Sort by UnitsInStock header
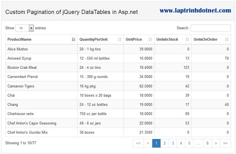This screenshot has height=154, width=236. click(173, 40)
